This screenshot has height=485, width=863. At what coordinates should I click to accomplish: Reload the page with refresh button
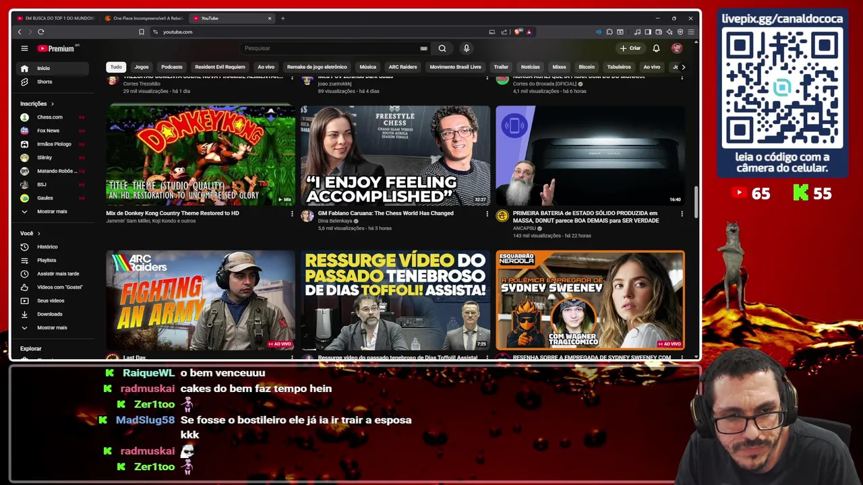[x=40, y=32]
